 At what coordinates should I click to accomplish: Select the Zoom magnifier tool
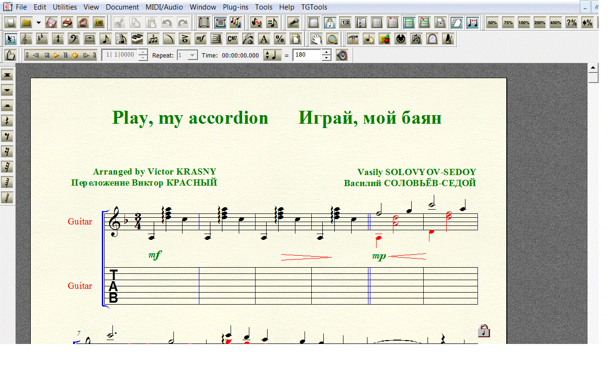pyautogui.click(x=331, y=39)
